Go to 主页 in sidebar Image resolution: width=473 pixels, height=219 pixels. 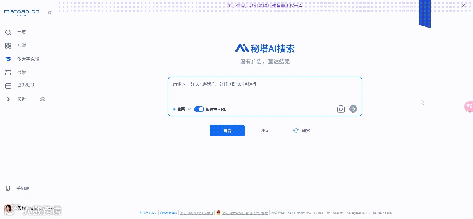(x=21, y=32)
